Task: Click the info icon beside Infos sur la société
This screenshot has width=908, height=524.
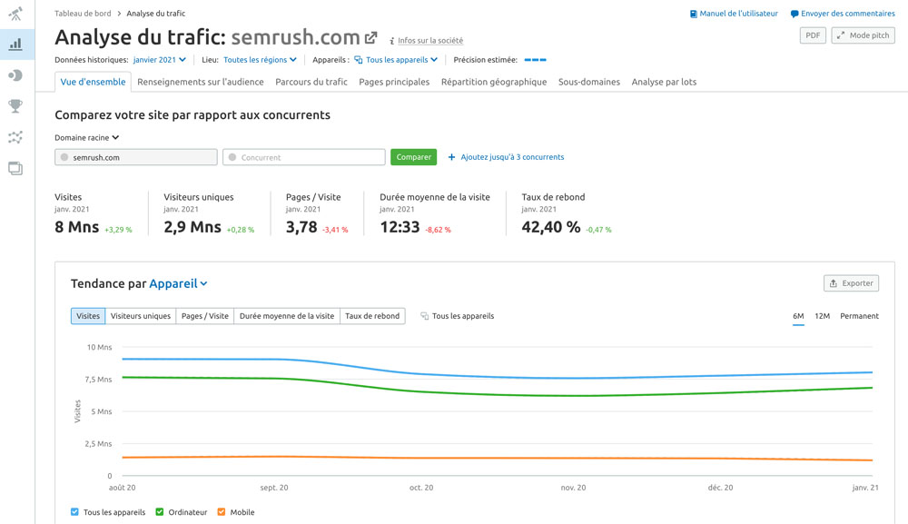Action: point(392,41)
